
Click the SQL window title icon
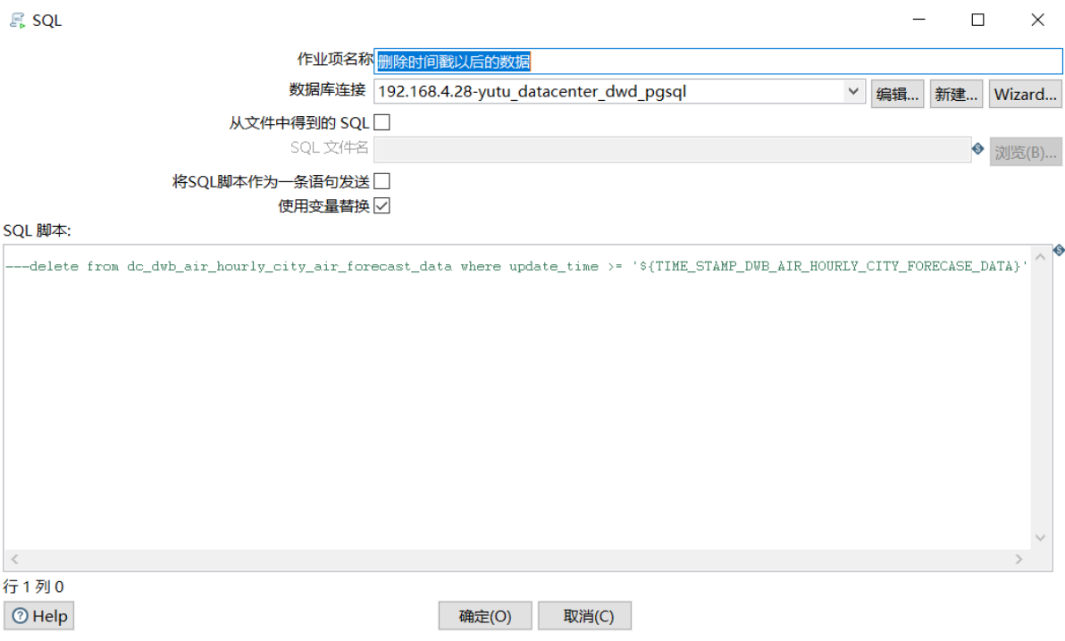[x=18, y=21]
